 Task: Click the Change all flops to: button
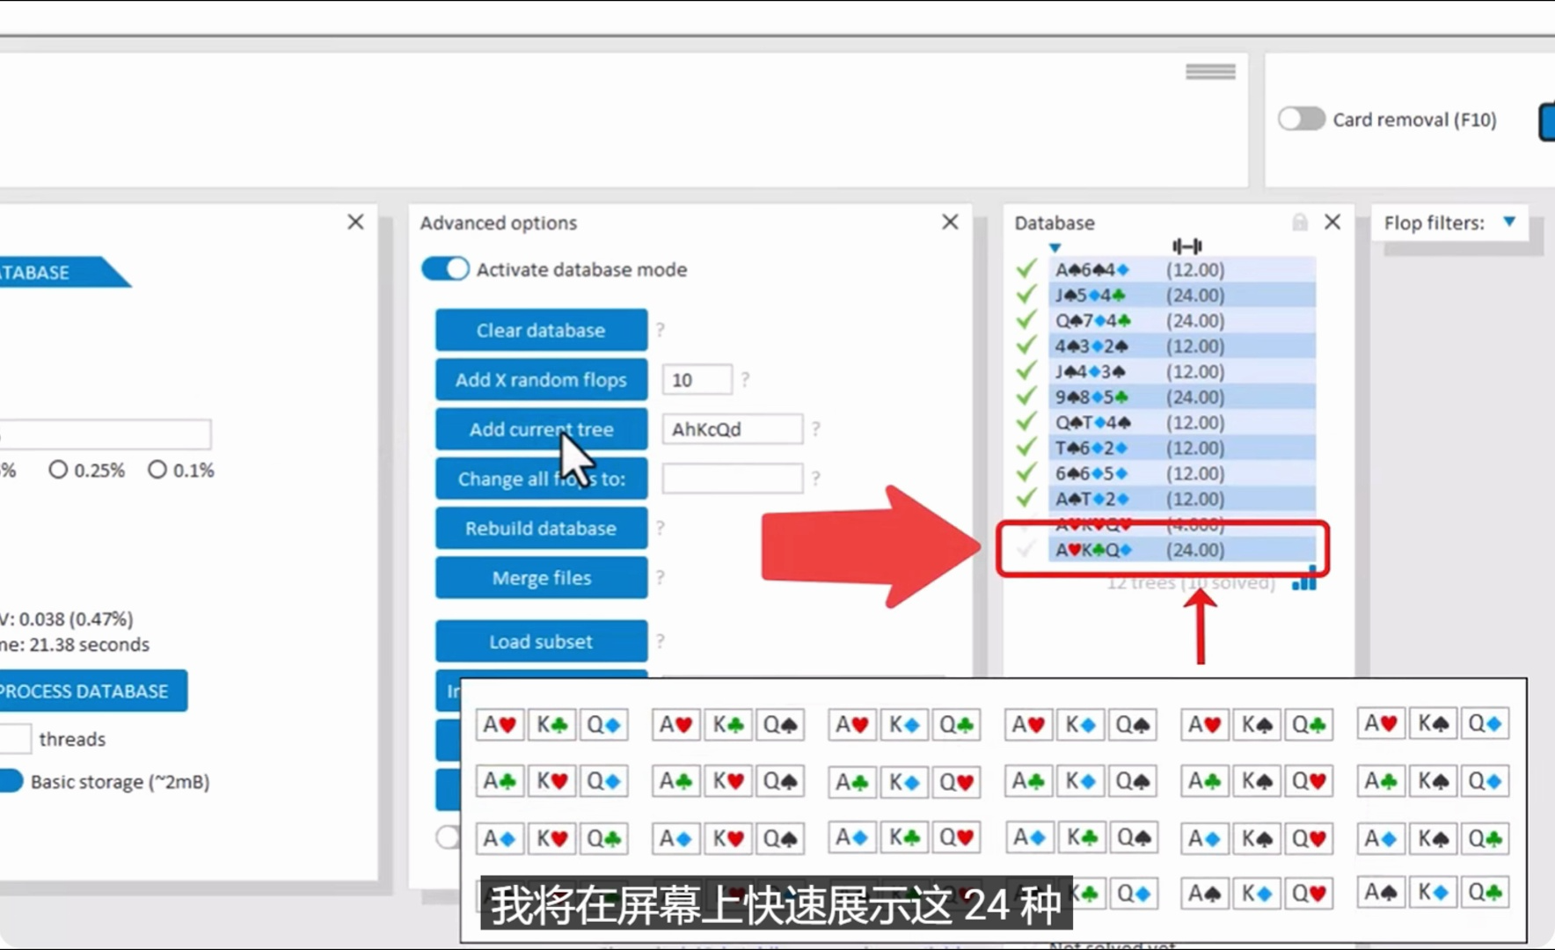coord(541,479)
